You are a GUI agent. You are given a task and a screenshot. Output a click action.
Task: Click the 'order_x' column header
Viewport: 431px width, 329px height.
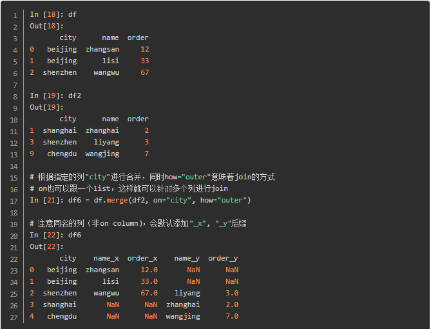tap(142, 258)
